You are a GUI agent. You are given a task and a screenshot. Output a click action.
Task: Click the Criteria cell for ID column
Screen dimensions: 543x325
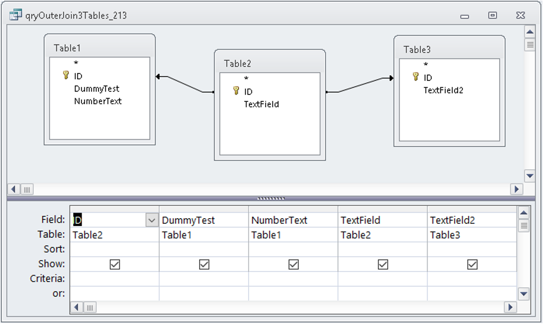(115, 279)
